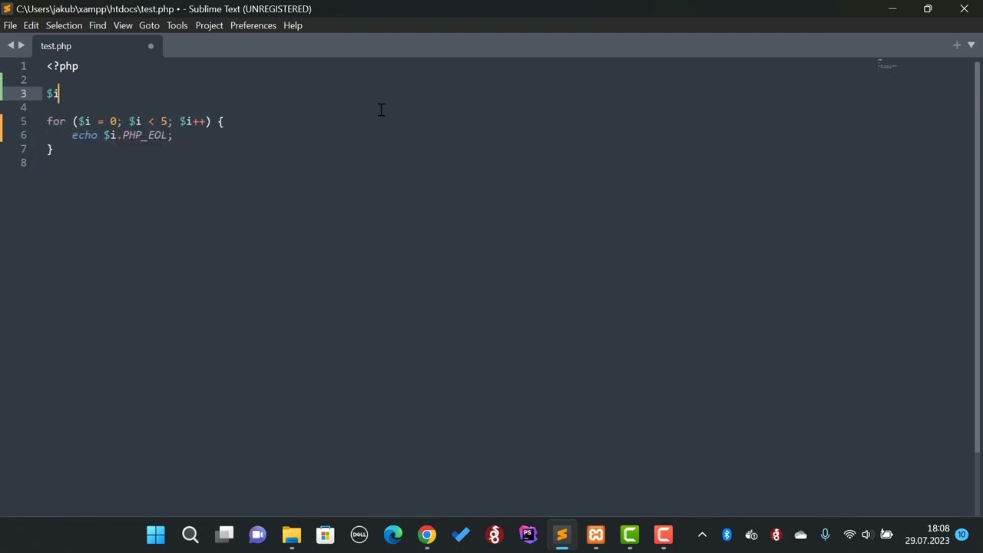Open the Goto menu

[x=149, y=25]
